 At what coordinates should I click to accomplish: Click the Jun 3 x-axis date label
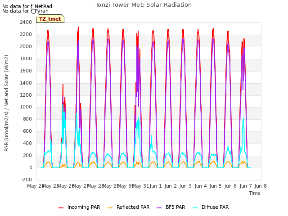(185, 186)
